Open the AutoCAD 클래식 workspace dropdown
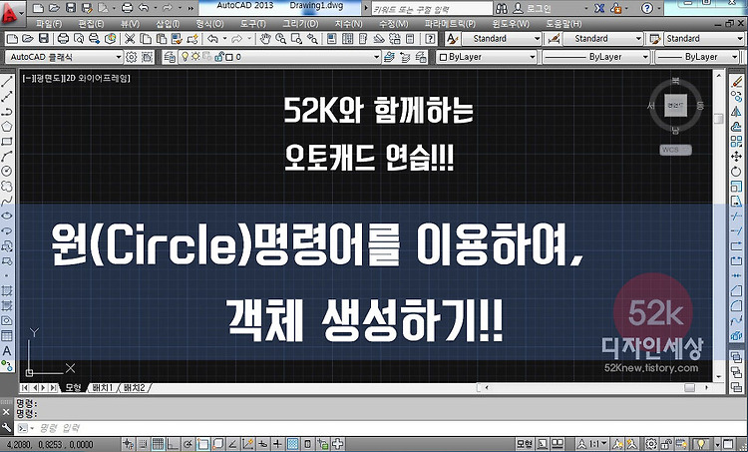The width and height of the screenshot is (748, 452). coord(64,57)
